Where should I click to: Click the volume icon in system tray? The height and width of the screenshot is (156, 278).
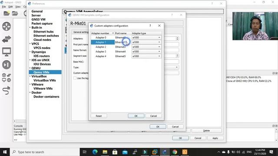pos(238,152)
